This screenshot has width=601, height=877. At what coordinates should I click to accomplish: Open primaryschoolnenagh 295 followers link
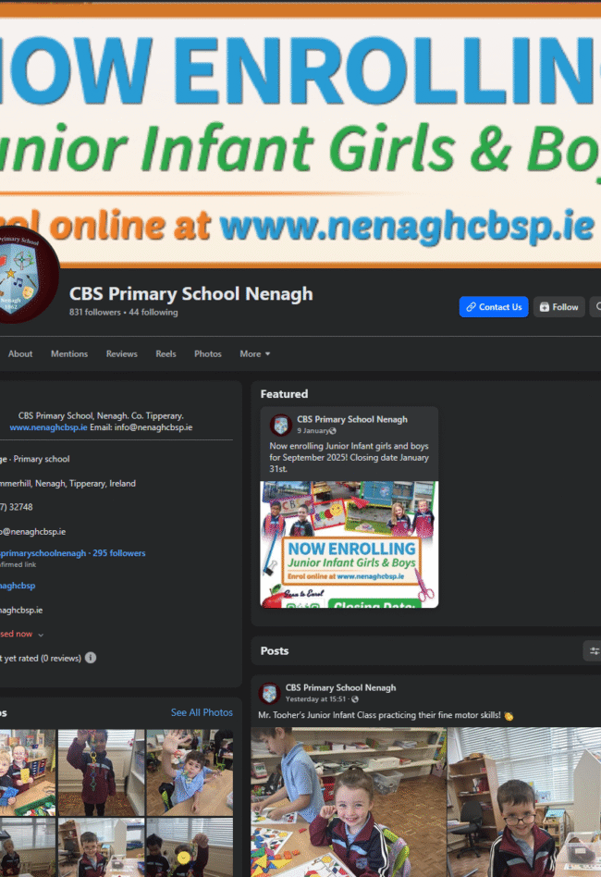pyautogui.click(x=73, y=552)
